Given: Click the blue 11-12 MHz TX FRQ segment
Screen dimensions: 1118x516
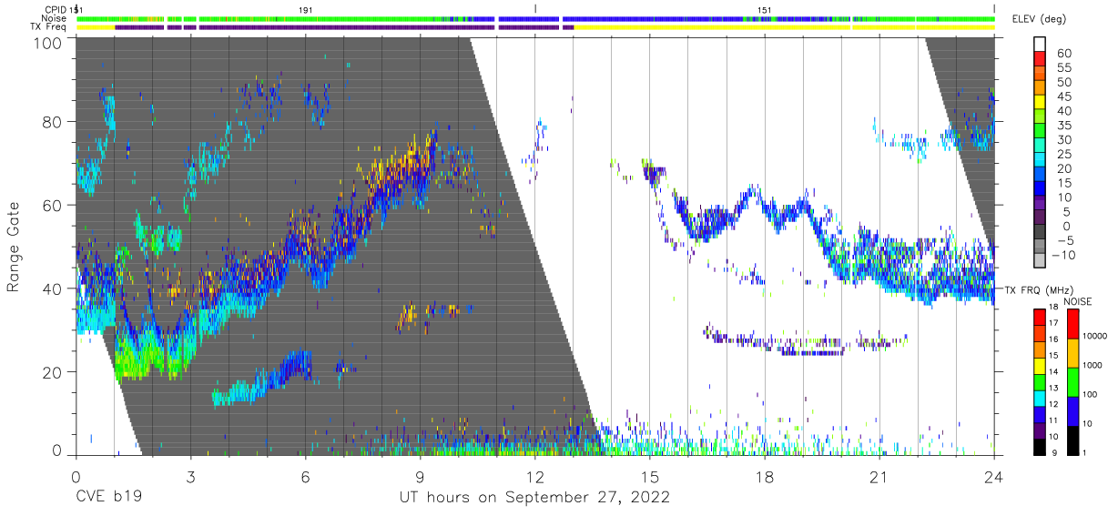Looking at the screenshot, I should coord(1039,413).
